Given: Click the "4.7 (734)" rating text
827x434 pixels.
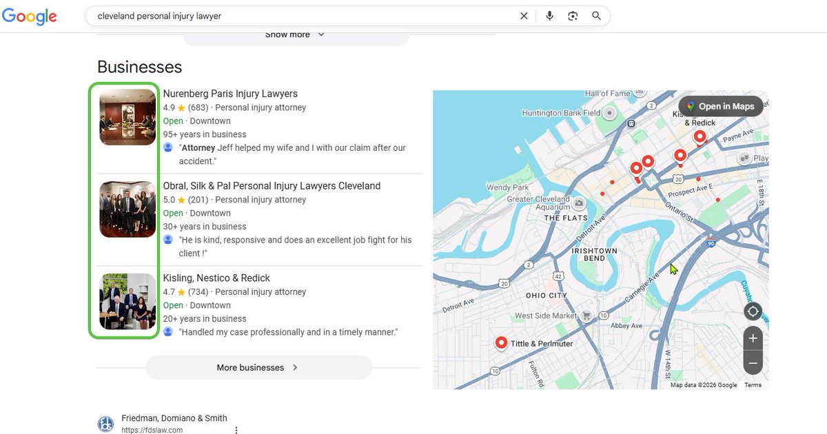Looking at the screenshot, I should (185, 292).
